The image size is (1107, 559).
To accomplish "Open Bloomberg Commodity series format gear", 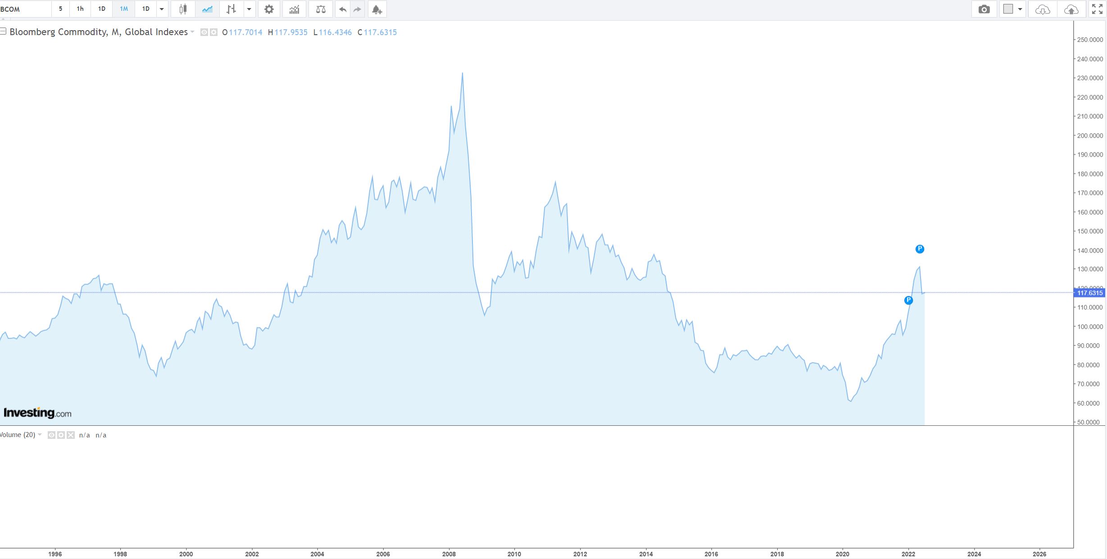I will coord(213,32).
